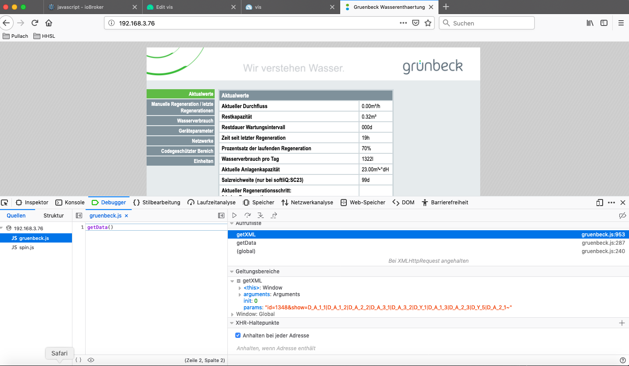Select the getData call stack frame
The image size is (629, 366).
point(428,243)
